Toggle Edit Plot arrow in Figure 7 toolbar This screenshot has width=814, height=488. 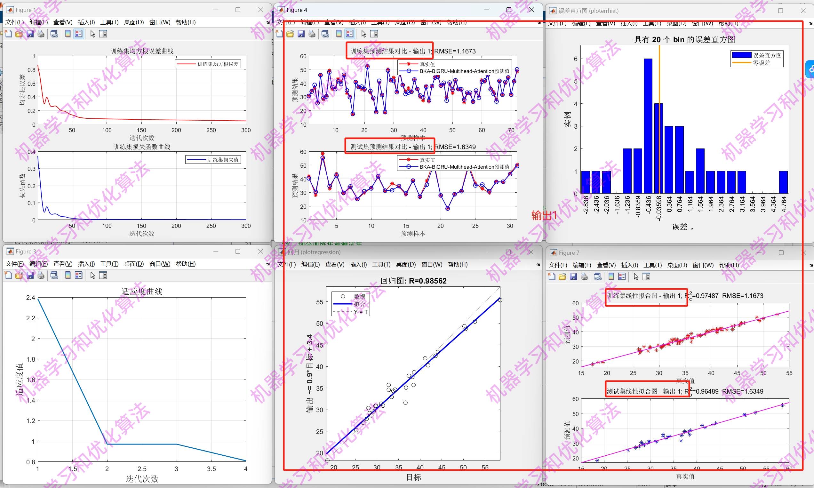(636, 277)
